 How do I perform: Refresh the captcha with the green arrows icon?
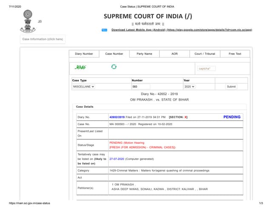[x=113, y=67]
